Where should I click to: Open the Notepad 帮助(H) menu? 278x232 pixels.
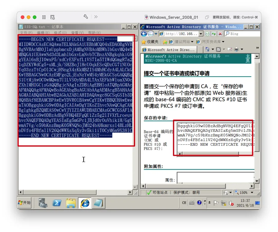click(x=94, y=33)
